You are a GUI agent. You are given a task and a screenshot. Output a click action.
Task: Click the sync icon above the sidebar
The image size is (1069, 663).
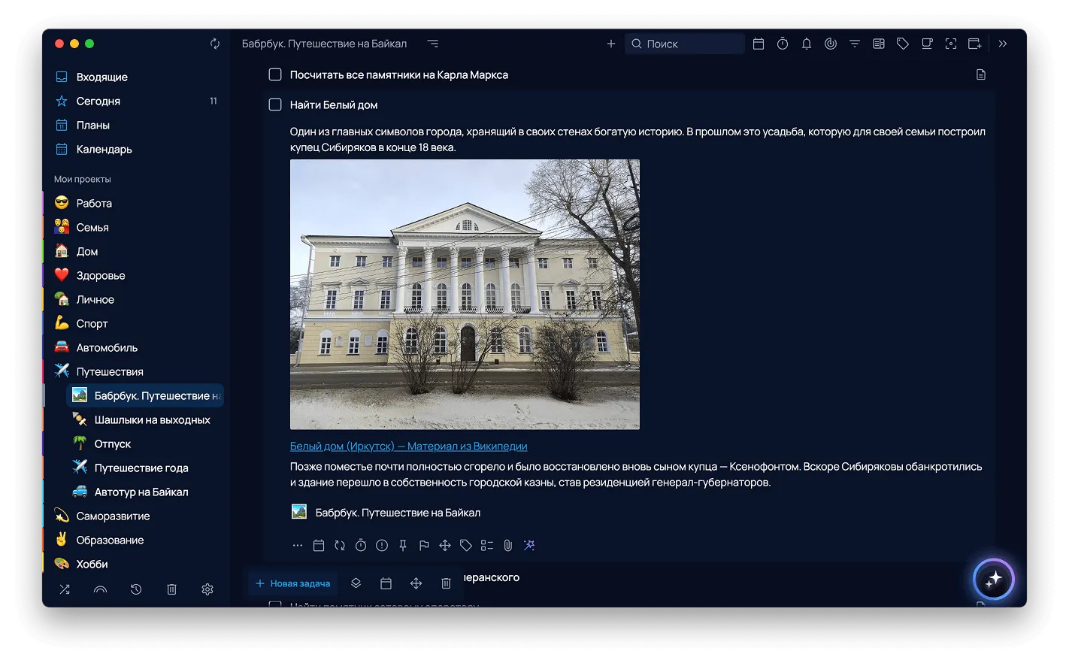tap(215, 44)
